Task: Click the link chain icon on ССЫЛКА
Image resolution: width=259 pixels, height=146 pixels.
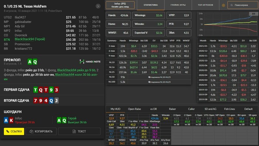Action: 8,131
